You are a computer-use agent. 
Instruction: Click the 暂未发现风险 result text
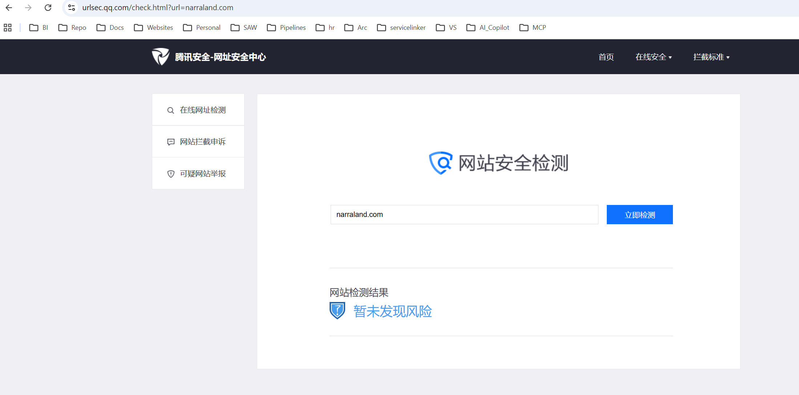392,311
